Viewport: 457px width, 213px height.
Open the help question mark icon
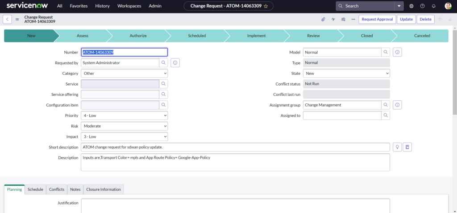tap(422, 6)
